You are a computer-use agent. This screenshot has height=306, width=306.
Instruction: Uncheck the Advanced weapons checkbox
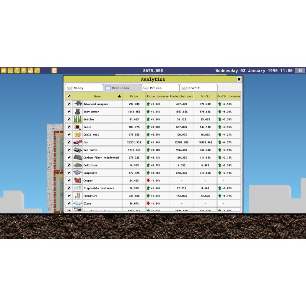tap(69, 104)
